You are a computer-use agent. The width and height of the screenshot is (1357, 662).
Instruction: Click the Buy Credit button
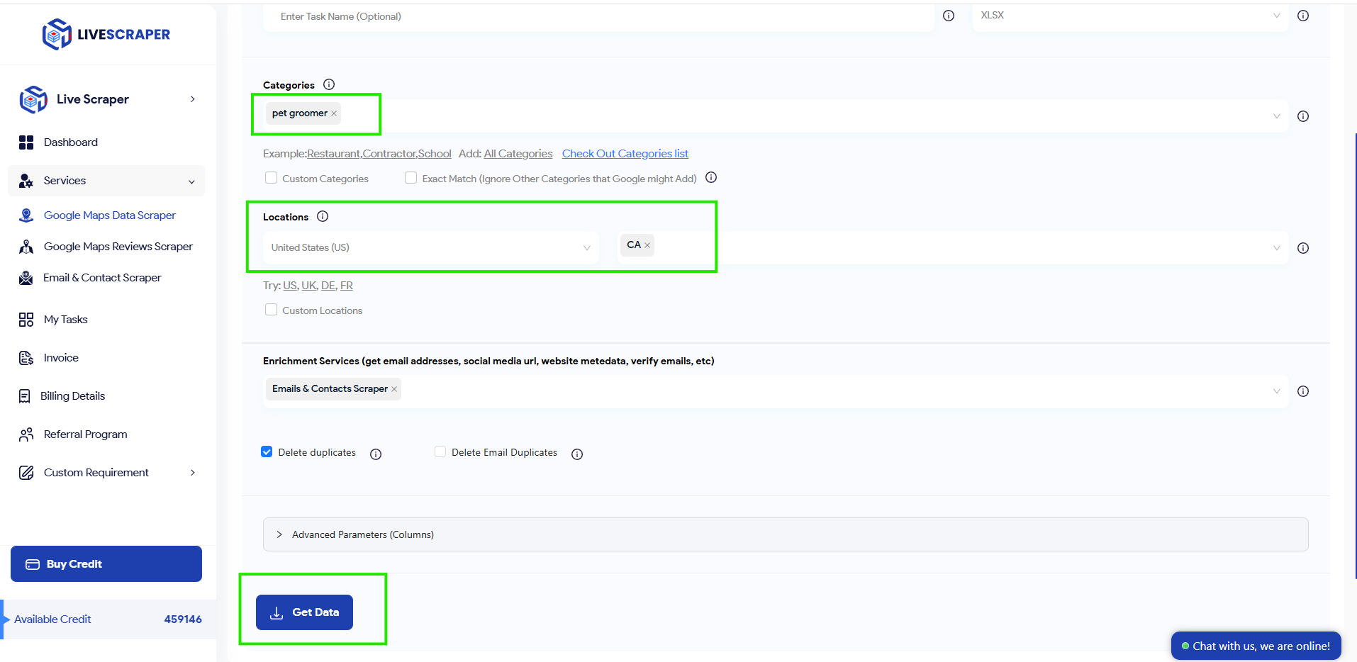(106, 564)
